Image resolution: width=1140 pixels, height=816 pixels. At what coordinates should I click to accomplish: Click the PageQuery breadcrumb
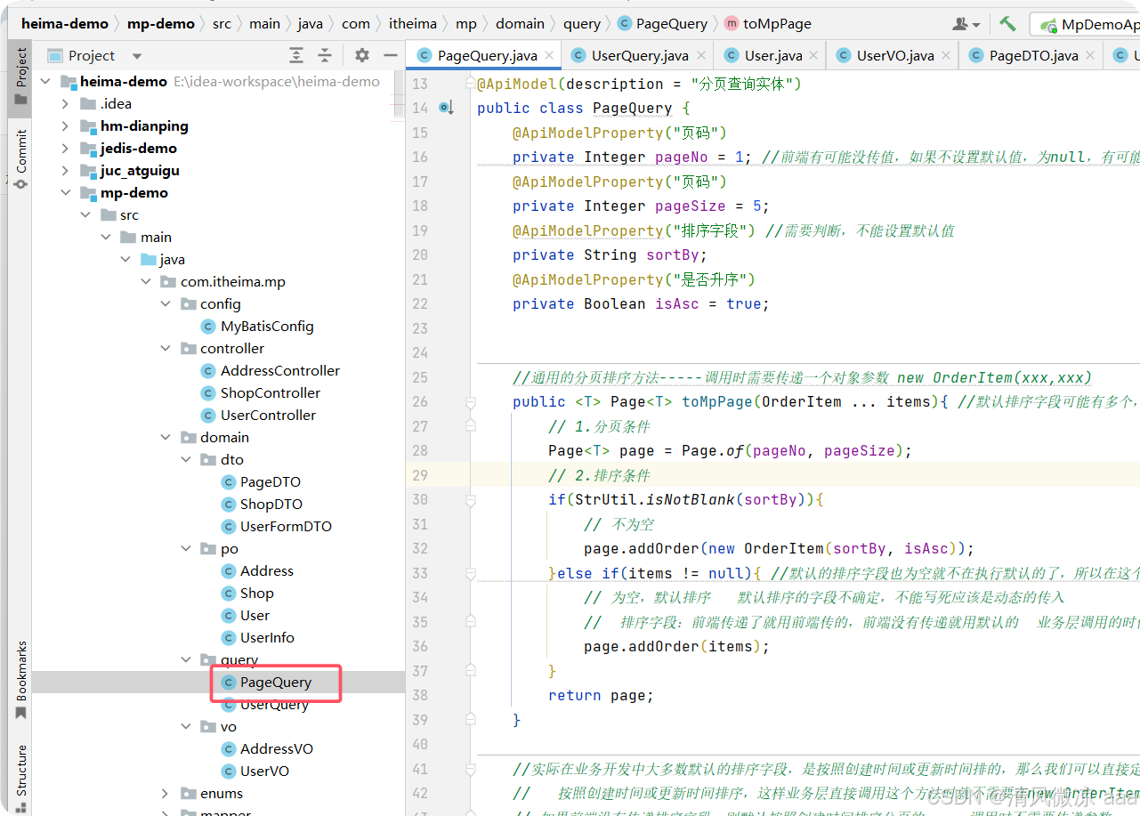[x=663, y=24]
